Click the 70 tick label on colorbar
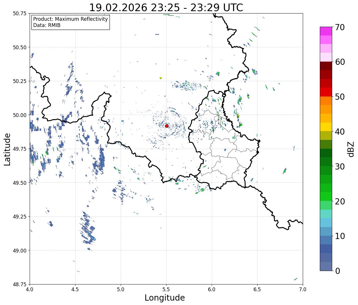 pyautogui.click(x=339, y=27)
